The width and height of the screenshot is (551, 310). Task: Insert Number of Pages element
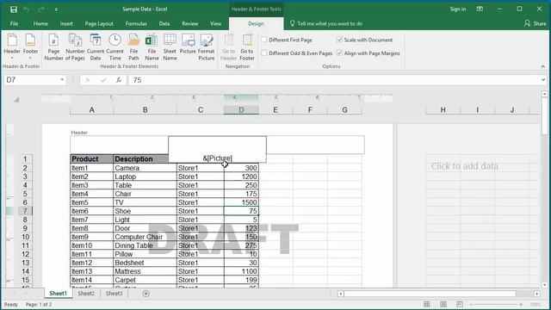[x=75, y=46]
